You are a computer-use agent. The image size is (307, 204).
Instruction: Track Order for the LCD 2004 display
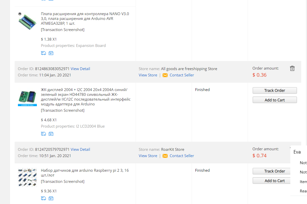click(275, 91)
